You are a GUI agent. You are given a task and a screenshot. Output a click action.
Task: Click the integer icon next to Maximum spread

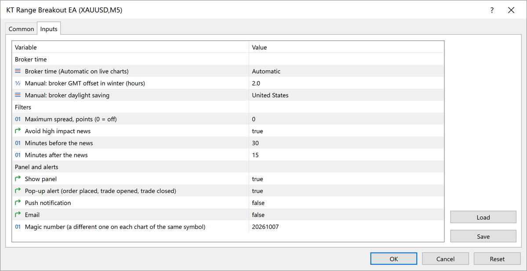18,119
